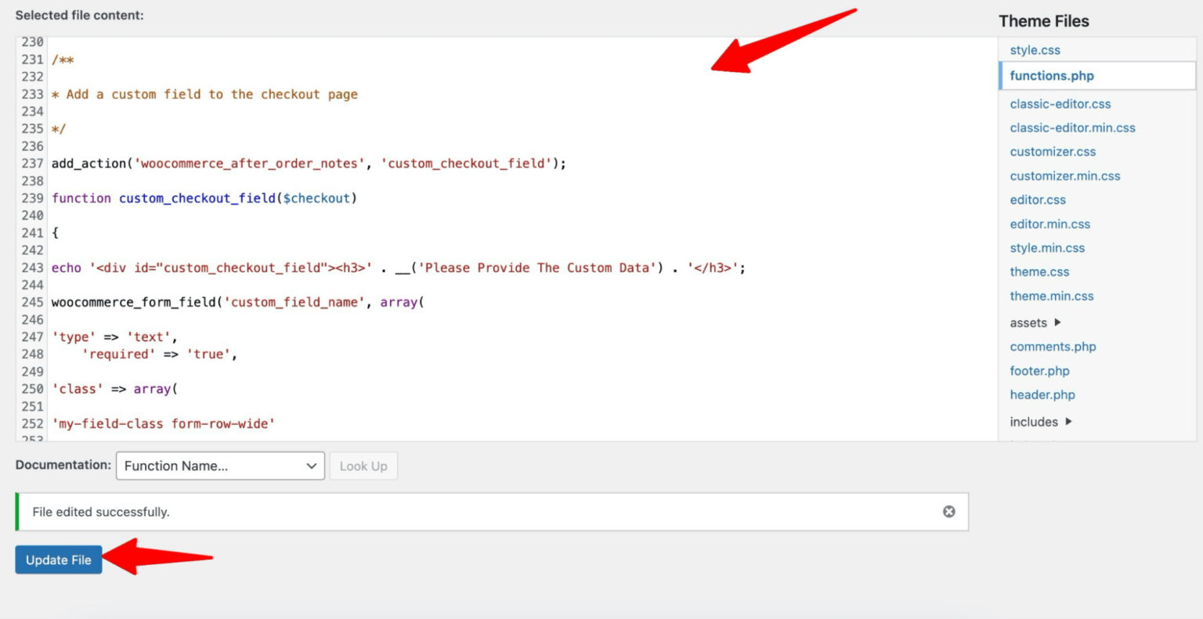Open classic-editor.css for editing
Image resolution: width=1203 pixels, height=619 pixels.
click(x=1060, y=103)
